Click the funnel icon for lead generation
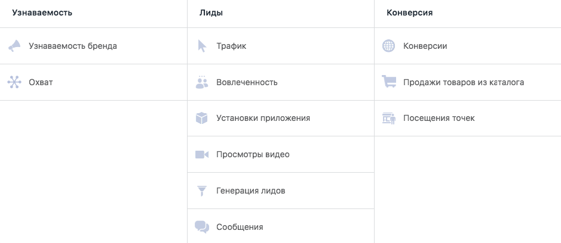This screenshot has height=243, width=561. [202, 191]
